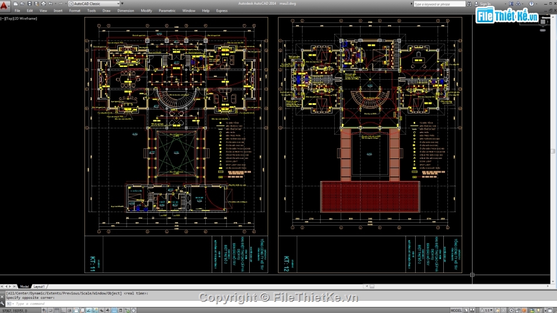Click the [Top] view controls label
Screen dimensions: 557x313
pos(9,19)
